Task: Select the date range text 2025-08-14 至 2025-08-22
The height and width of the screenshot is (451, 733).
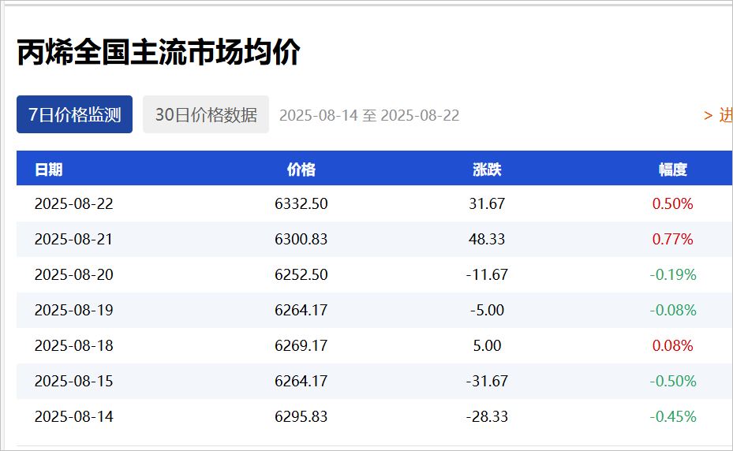Action: pos(369,115)
